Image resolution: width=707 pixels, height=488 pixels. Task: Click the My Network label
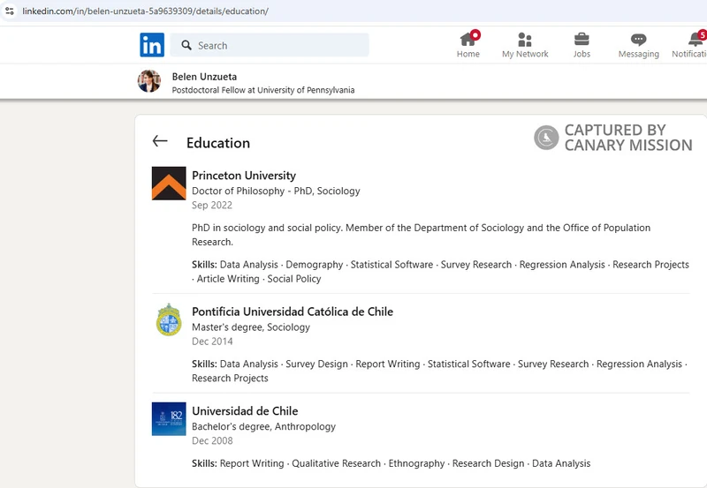(525, 54)
